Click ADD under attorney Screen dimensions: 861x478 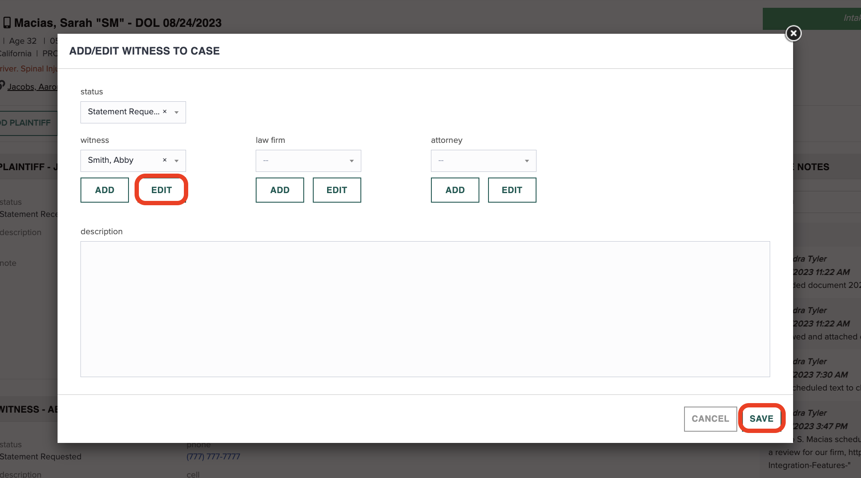pos(455,190)
